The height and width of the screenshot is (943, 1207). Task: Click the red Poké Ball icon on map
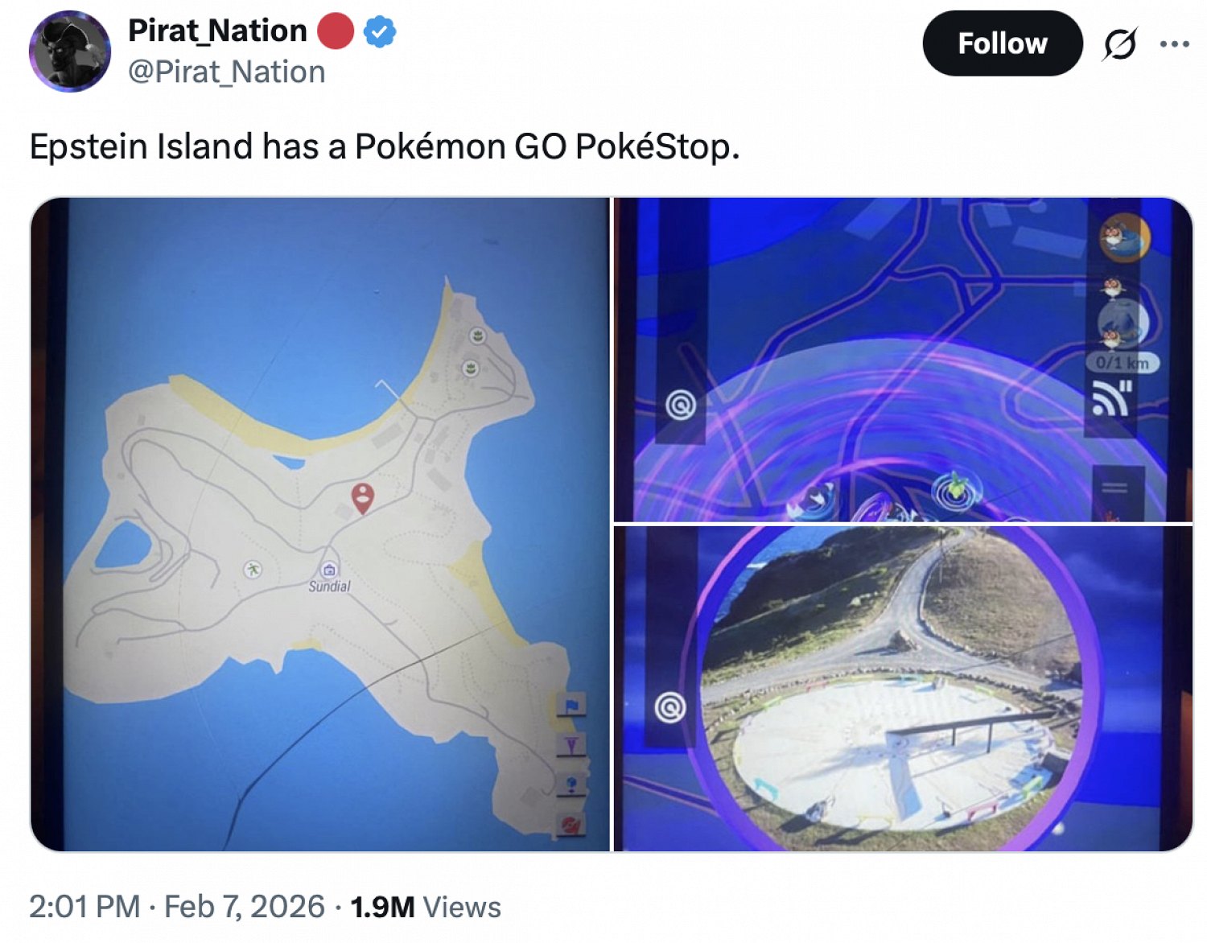point(571,825)
